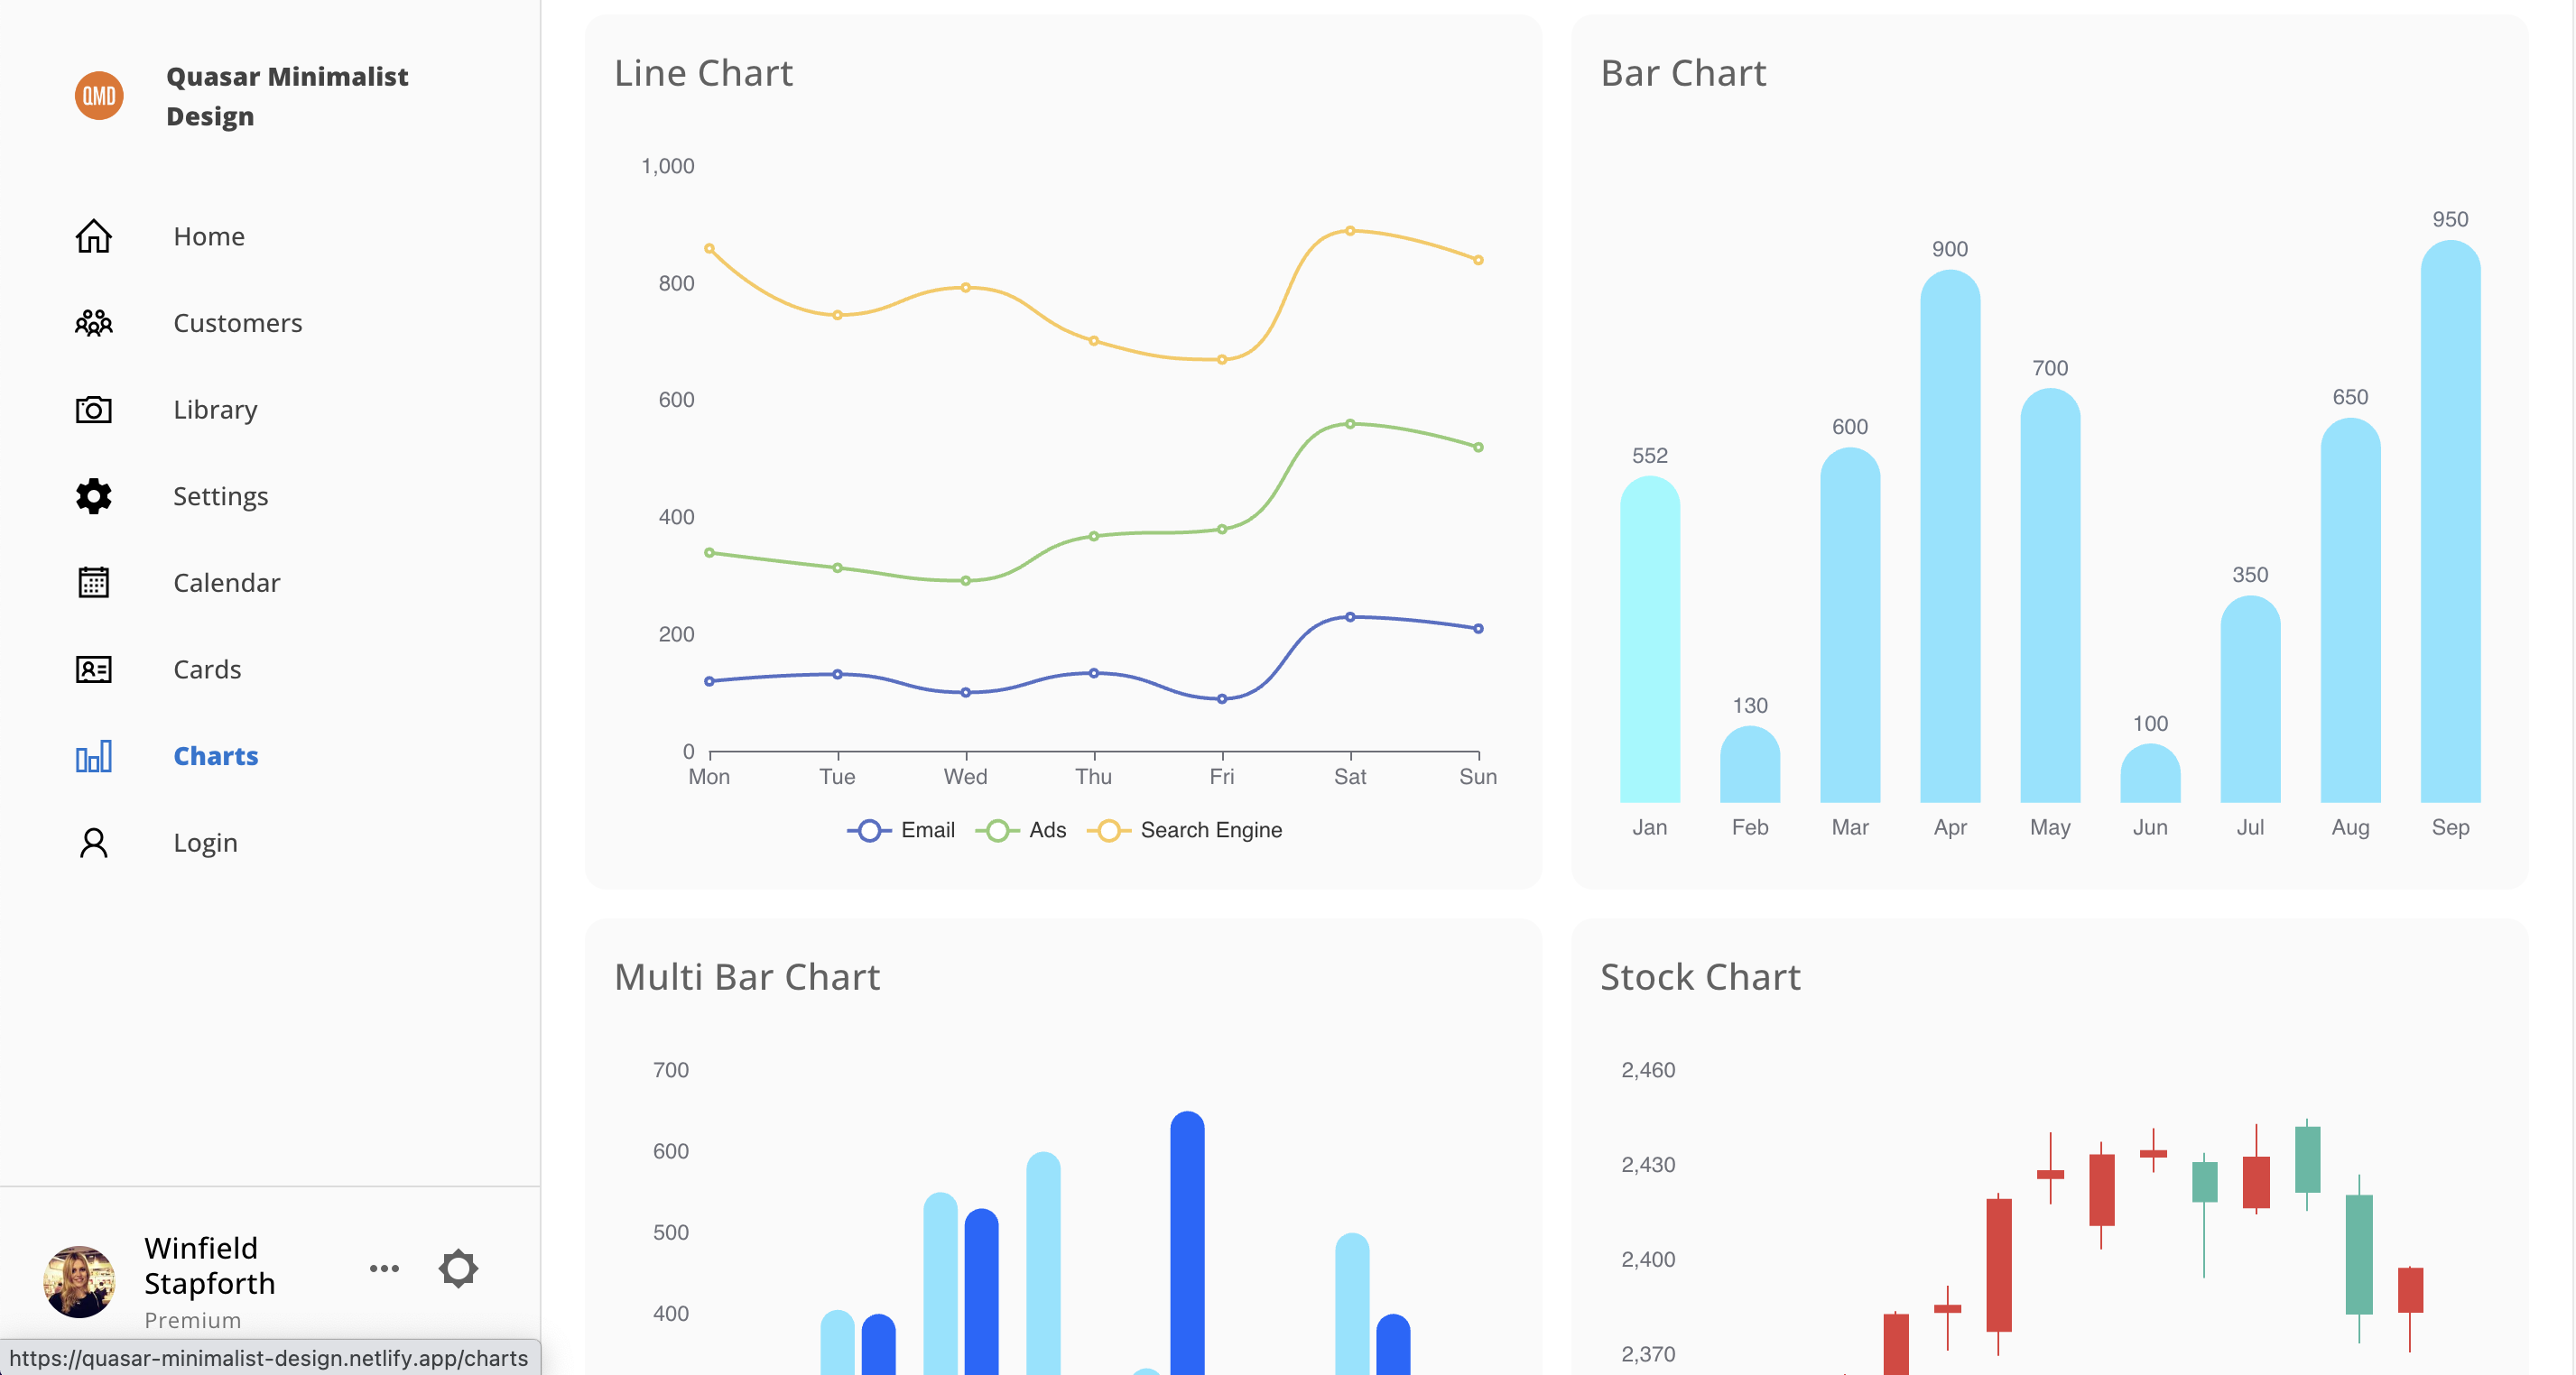
Task: Click the Stock Chart heading
Action: click(x=1700, y=976)
